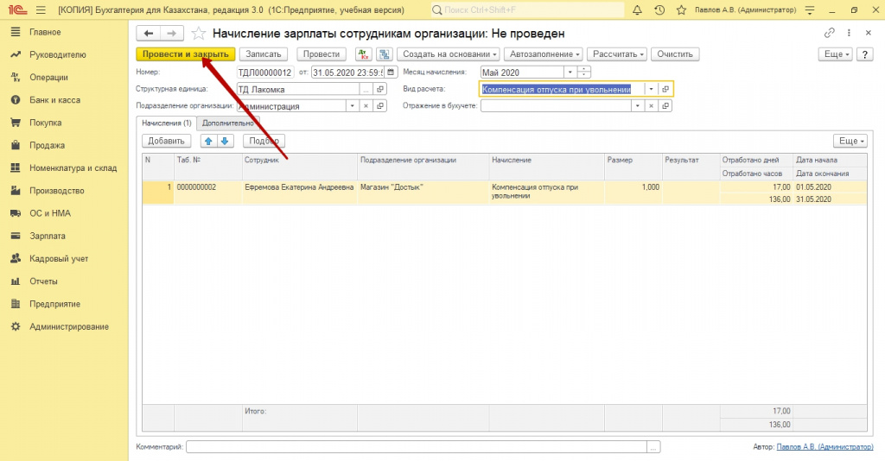Click Провести button
885x461 pixels.
click(322, 54)
